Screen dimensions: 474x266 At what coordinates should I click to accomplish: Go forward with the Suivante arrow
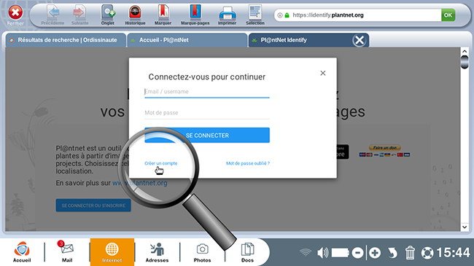click(79, 15)
